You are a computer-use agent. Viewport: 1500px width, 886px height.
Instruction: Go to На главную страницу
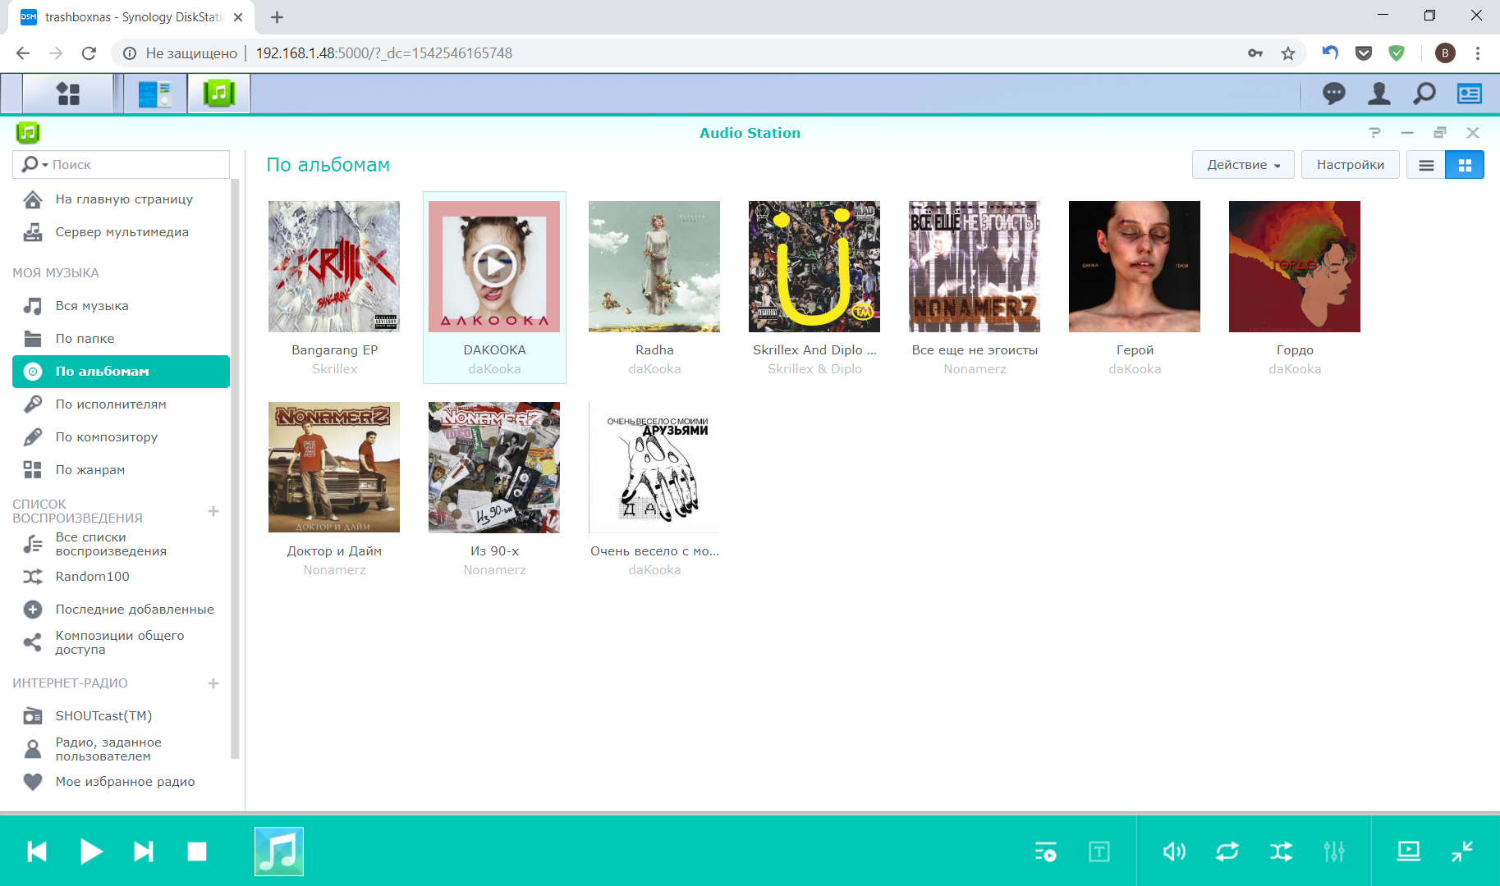(122, 199)
